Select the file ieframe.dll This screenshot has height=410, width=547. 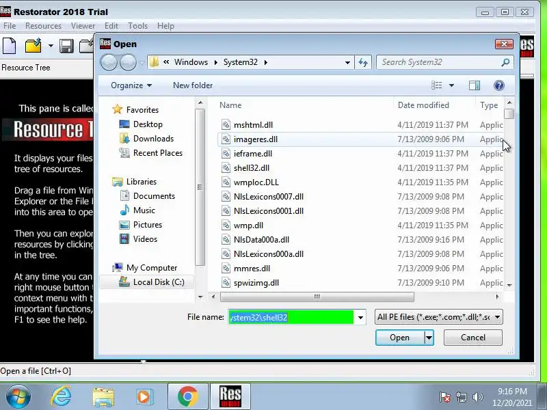253,153
